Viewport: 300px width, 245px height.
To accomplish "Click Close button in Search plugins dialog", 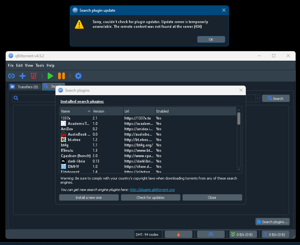I will [212, 198].
